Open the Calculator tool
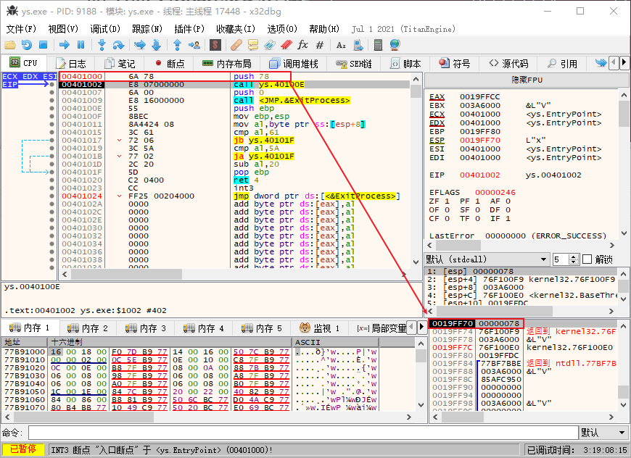Viewport: 631px width, 458px height. pyautogui.click(x=378, y=45)
